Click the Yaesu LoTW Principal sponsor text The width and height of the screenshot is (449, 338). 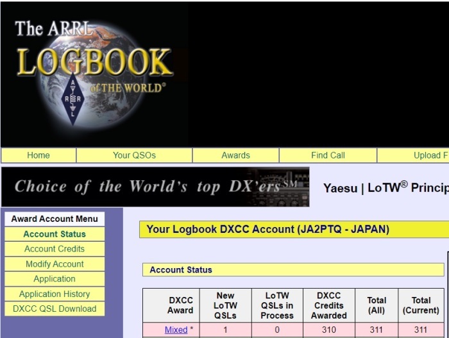pyautogui.click(x=386, y=188)
